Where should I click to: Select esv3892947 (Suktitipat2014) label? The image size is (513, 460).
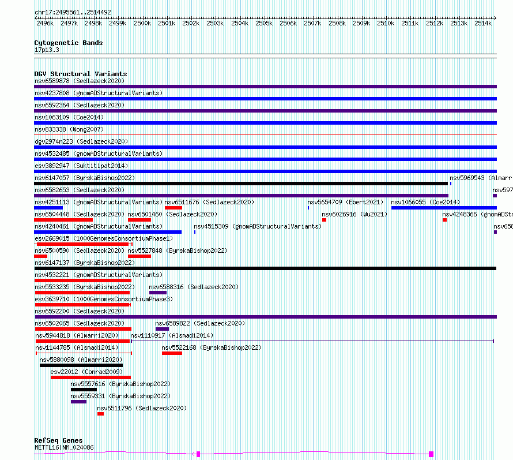[81, 166]
